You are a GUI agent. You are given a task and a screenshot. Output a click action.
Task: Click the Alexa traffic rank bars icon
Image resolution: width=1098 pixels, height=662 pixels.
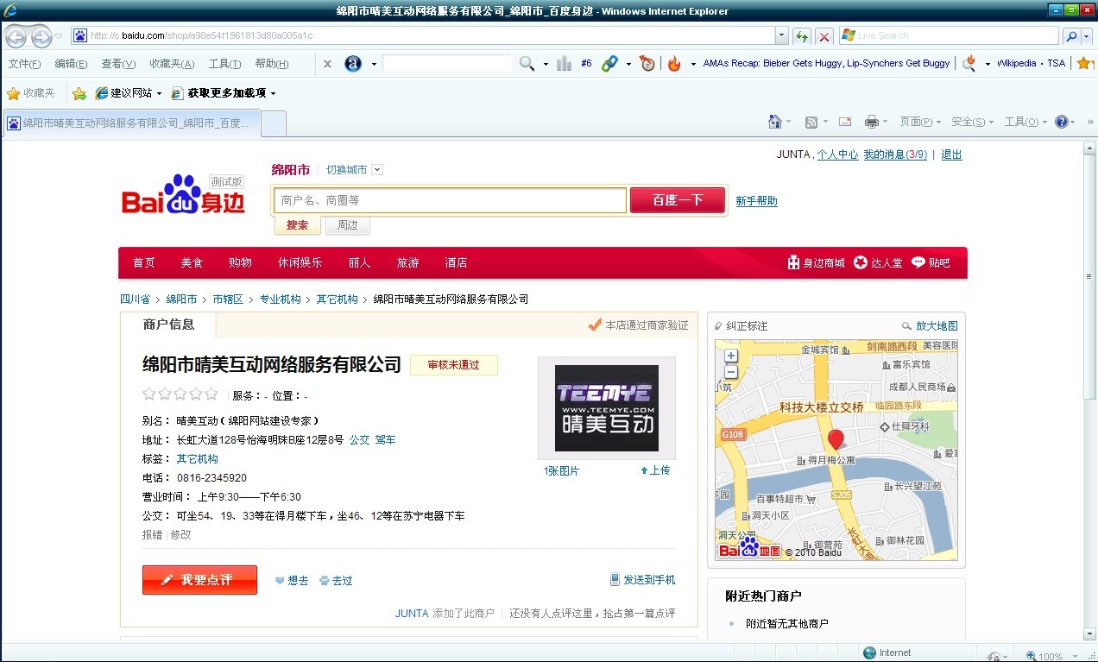tap(565, 64)
